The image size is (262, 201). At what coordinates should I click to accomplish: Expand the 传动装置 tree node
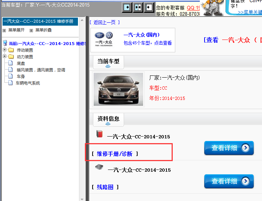point(4,50)
